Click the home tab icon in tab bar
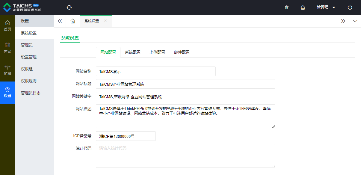This screenshot has height=175, width=361. [x=73, y=21]
